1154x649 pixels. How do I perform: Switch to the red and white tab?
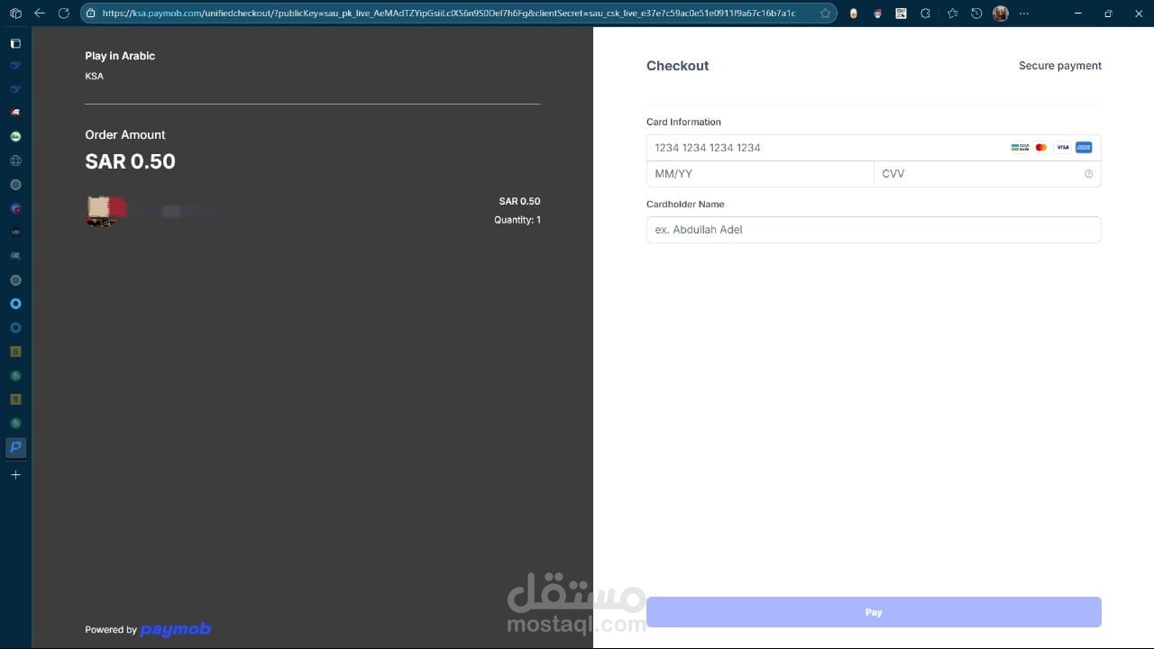click(x=15, y=113)
